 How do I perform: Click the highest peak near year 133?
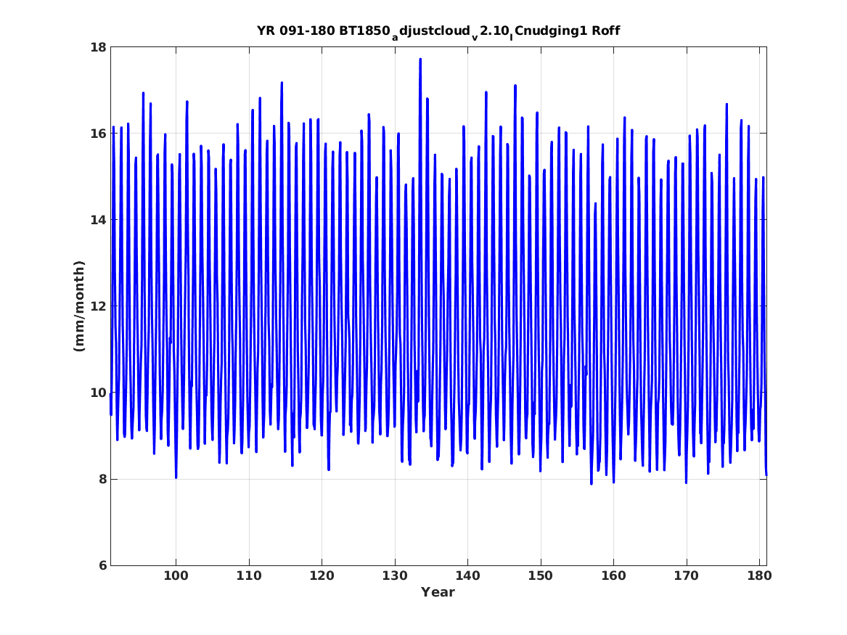click(420, 60)
